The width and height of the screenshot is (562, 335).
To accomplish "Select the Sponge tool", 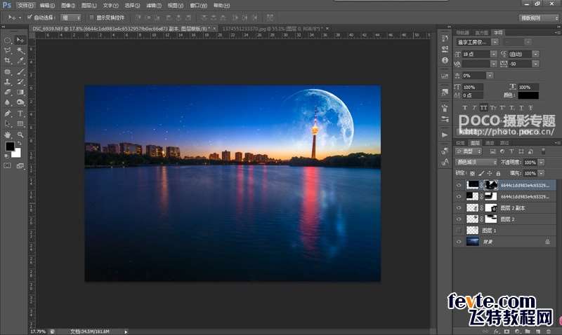I will (x=20, y=102).
